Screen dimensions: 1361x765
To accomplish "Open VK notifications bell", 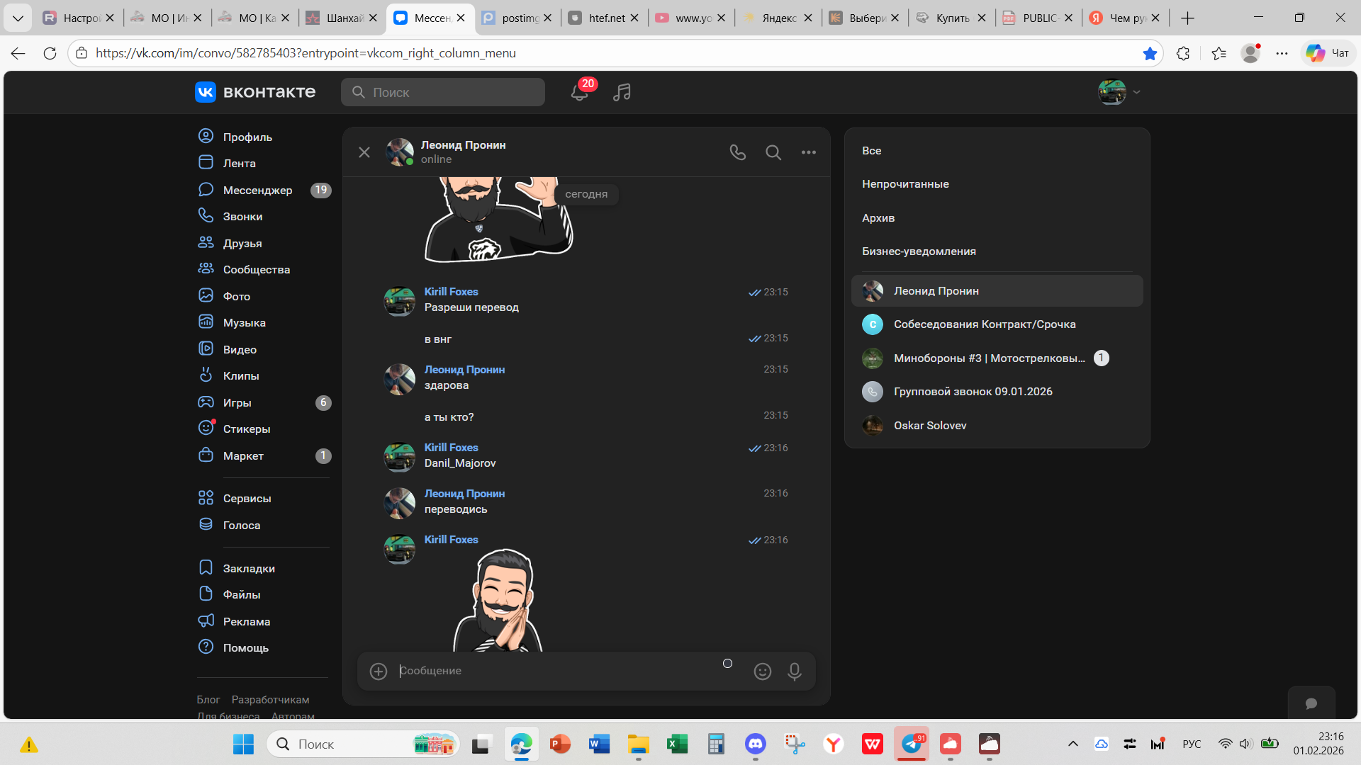I will pos(579,93).
